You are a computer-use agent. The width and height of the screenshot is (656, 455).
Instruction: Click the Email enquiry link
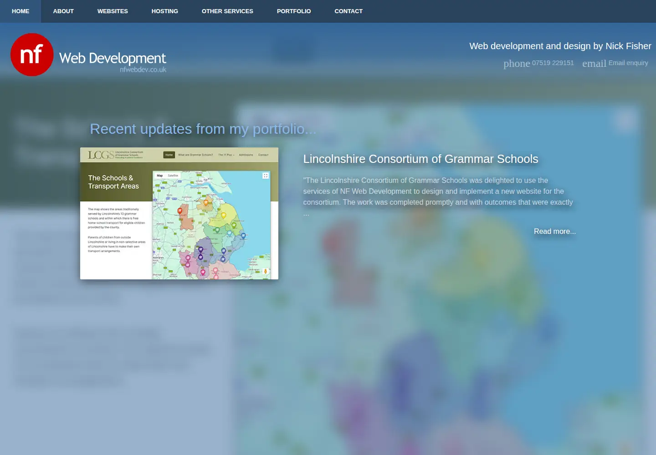click(628, 63)
